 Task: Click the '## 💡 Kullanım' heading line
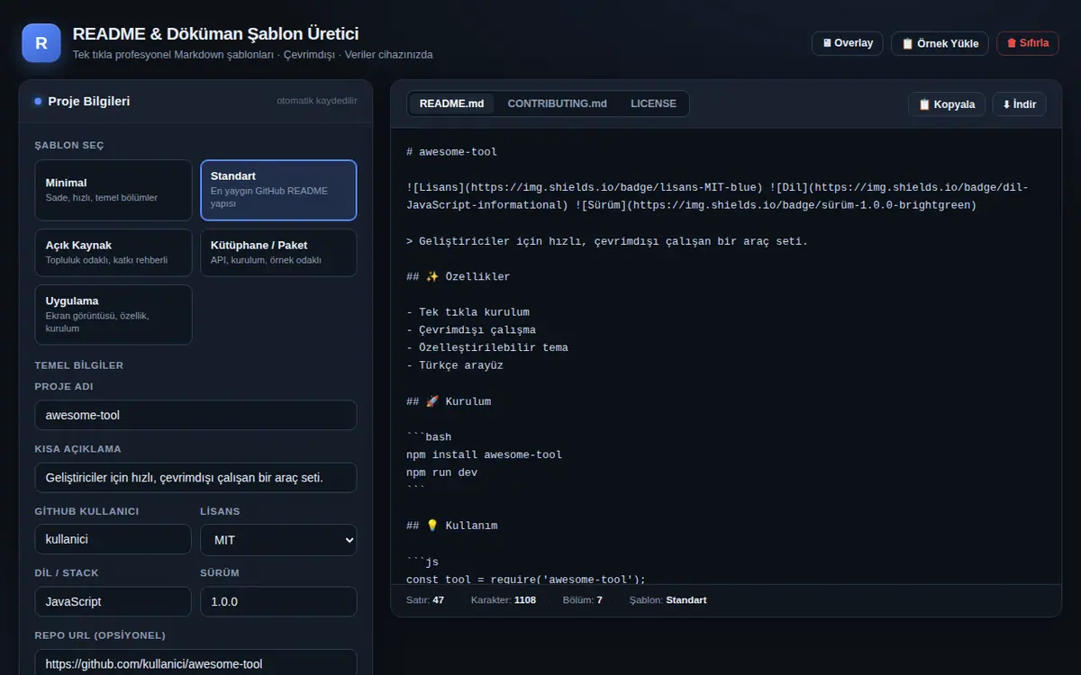451,526
